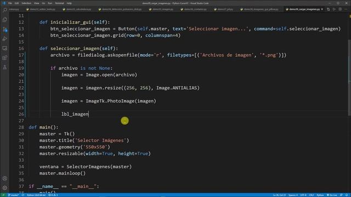Click the VS Code logo icon
This screenshot has height=197, width=351.
tap(4, 3)
